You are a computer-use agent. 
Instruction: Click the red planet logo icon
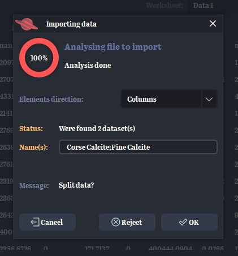coord(27,24)
